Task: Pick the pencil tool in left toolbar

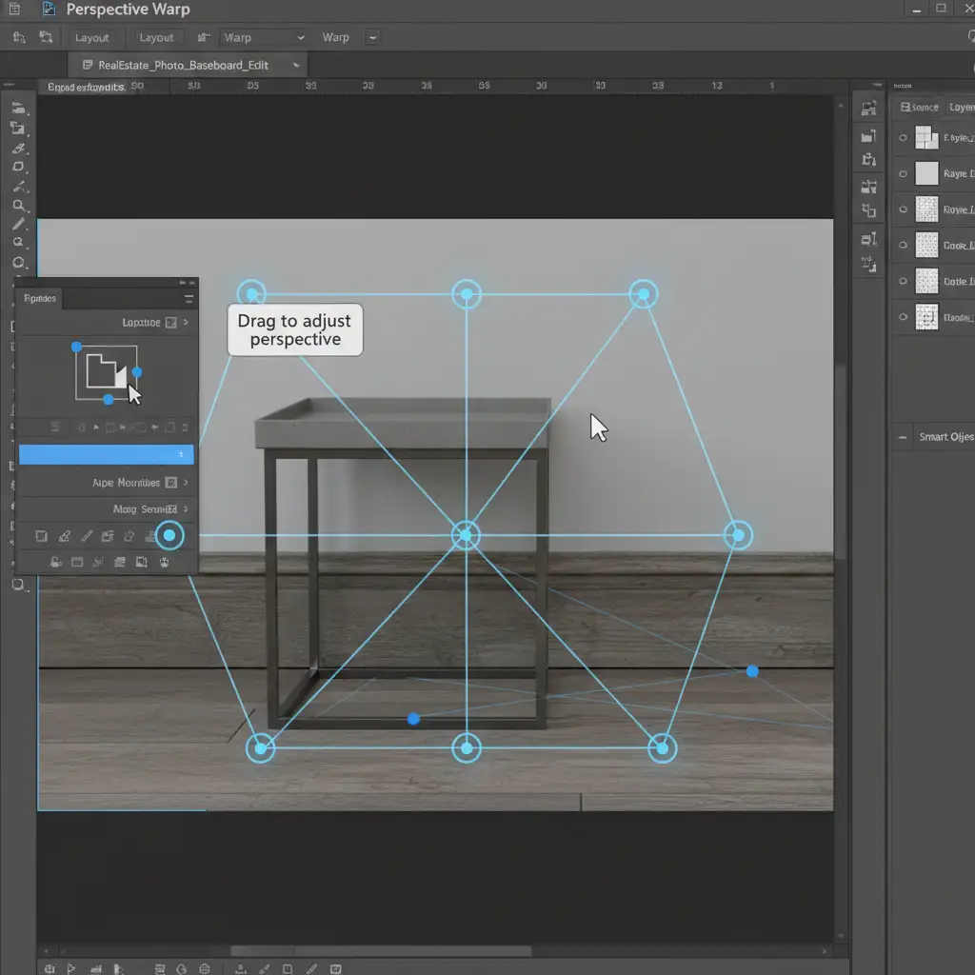Action: pos(18,225)
